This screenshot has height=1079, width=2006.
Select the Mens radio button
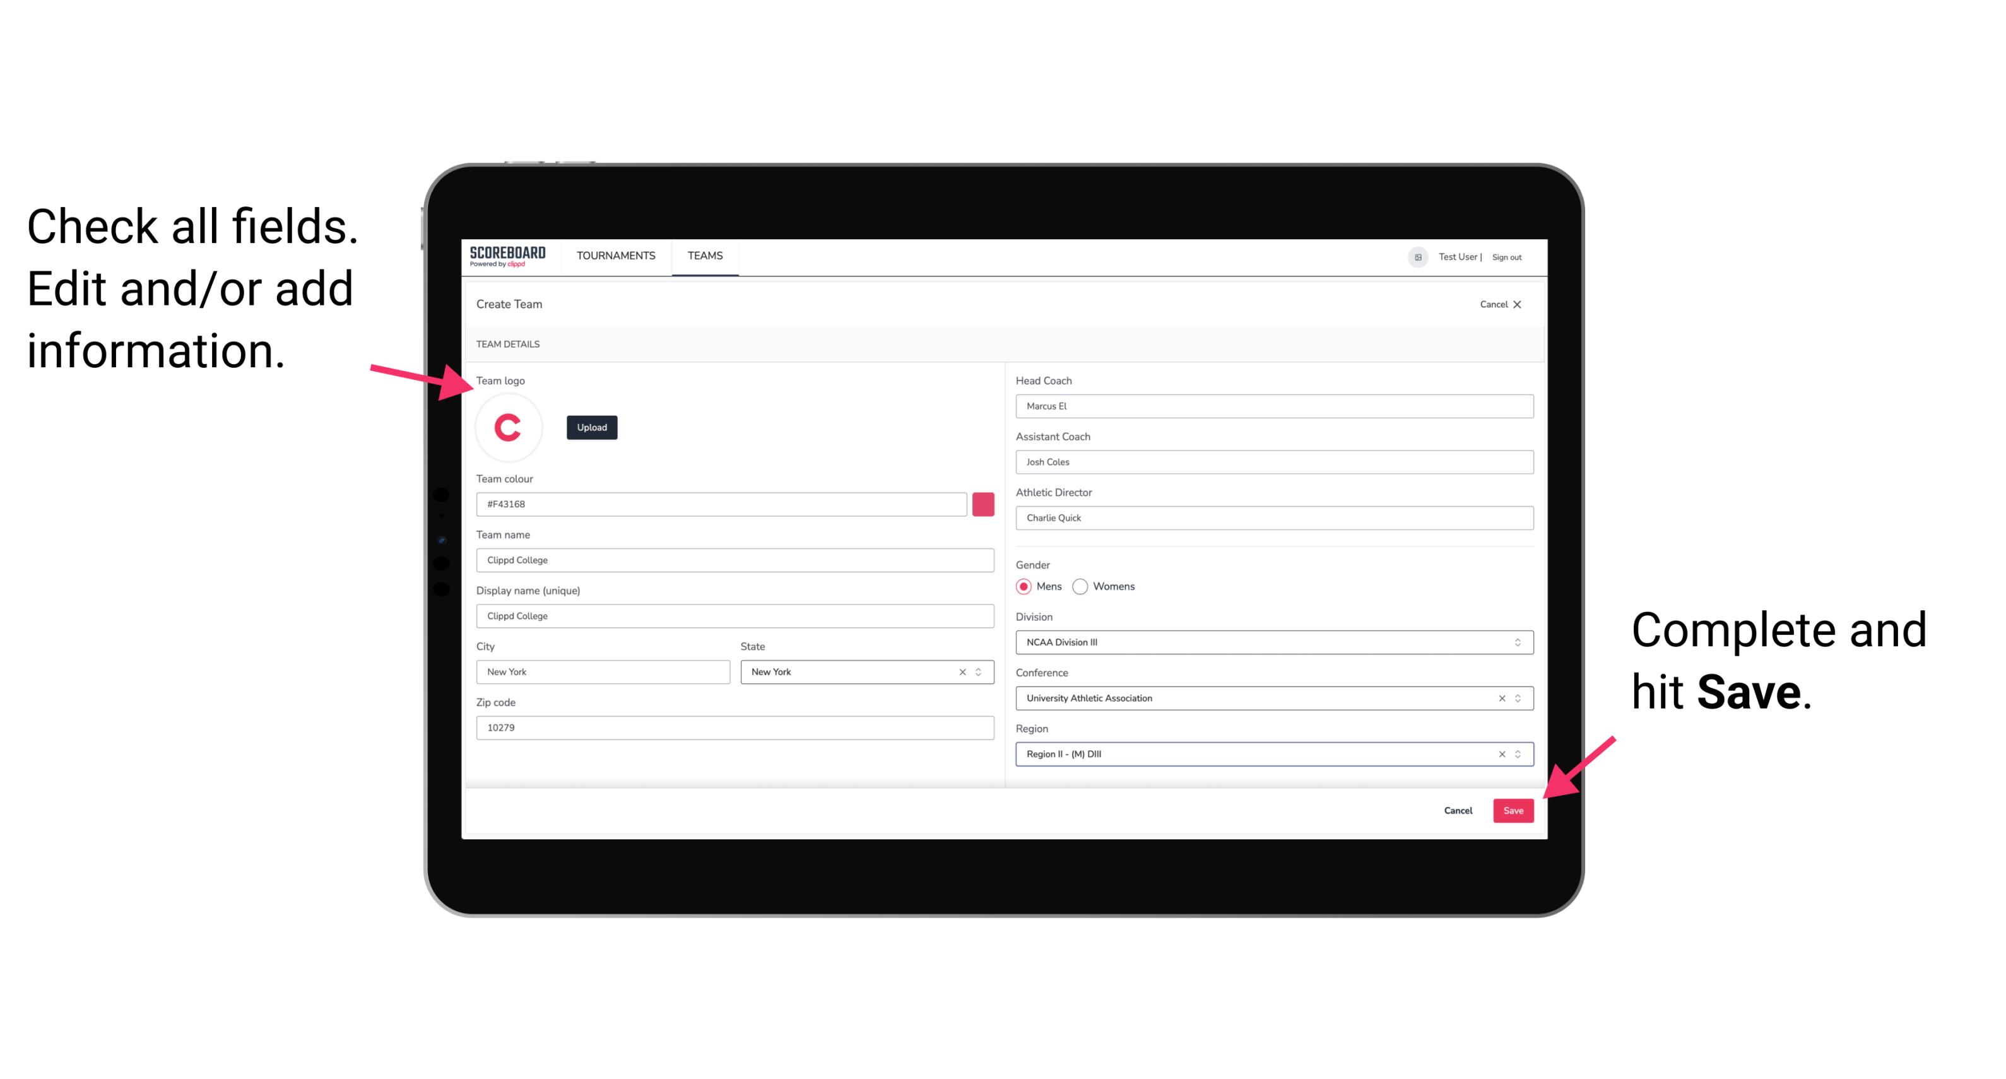1023,586
